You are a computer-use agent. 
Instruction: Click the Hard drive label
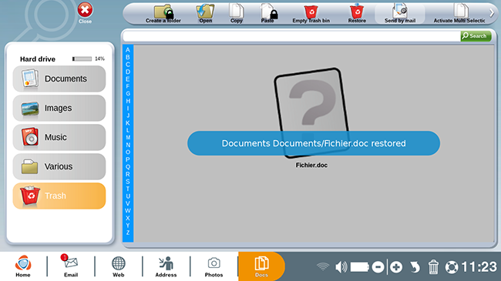click(x=38, y=59)
